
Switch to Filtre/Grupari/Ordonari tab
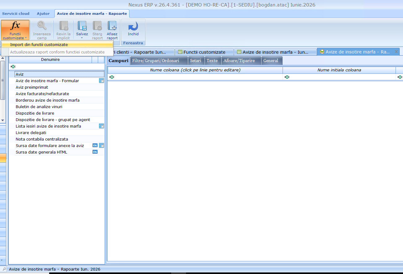click(x=159, y=61)
